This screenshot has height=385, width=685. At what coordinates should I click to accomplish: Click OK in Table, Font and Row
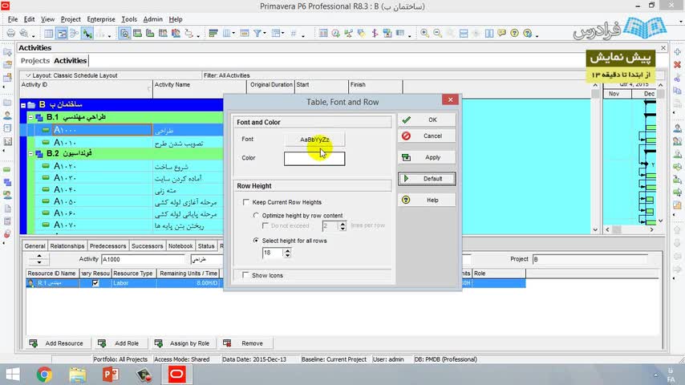(427, 120)
